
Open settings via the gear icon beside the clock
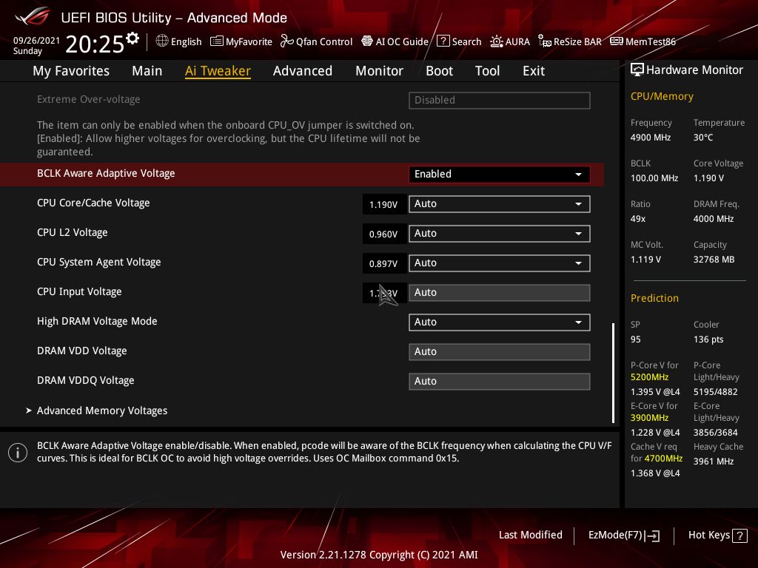133,38
